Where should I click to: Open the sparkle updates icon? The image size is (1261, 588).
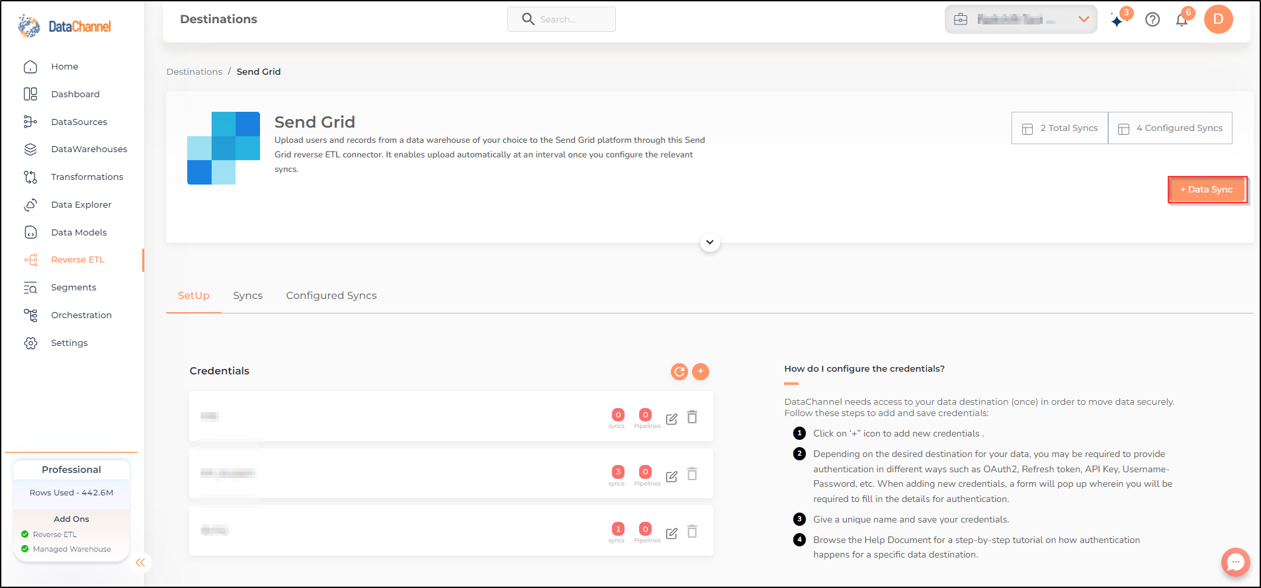(1117, 21)
